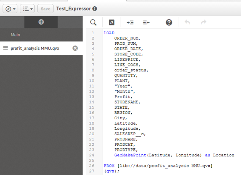The height and width of the screenshot is (175, 241).
Task: Select the profit_analysis MMU.qvx section
Action: tap(35, 48)
